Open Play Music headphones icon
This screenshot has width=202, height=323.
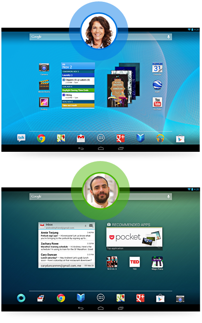pyautogui.click(x=160, y=138)
